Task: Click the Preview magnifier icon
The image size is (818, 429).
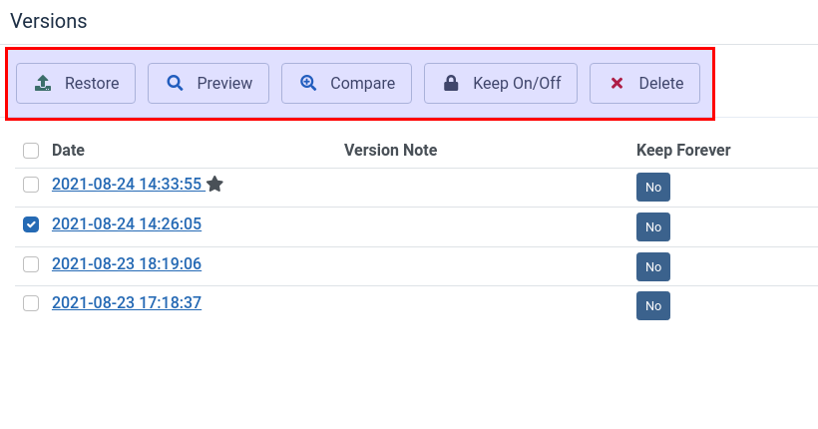Action: pyautogui.click(x=175, y=84)
